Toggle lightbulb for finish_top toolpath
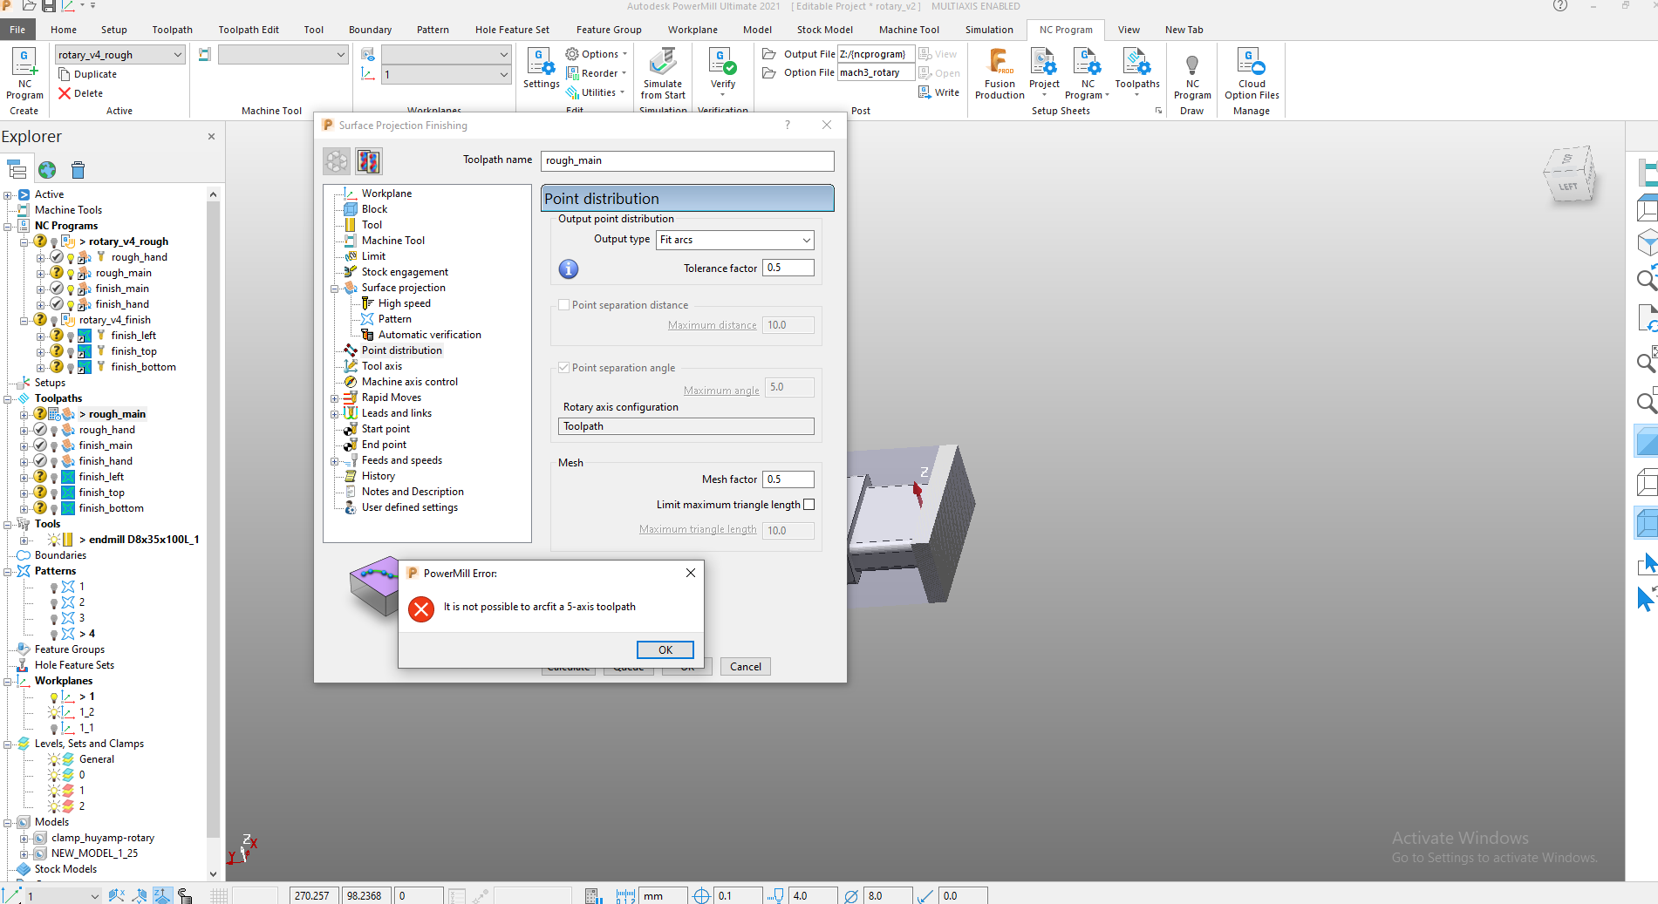 click(x=54, y=493)
